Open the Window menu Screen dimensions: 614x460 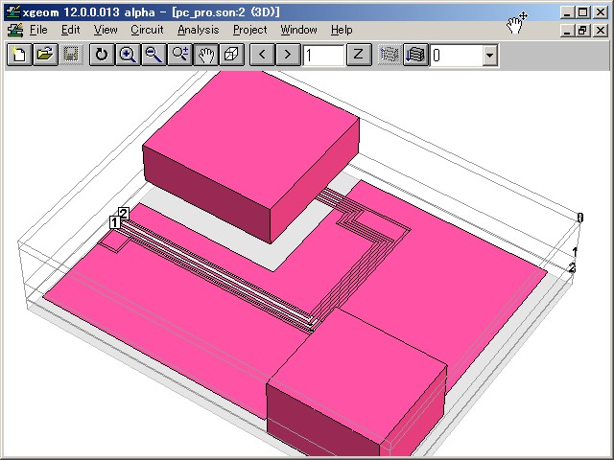298,30
